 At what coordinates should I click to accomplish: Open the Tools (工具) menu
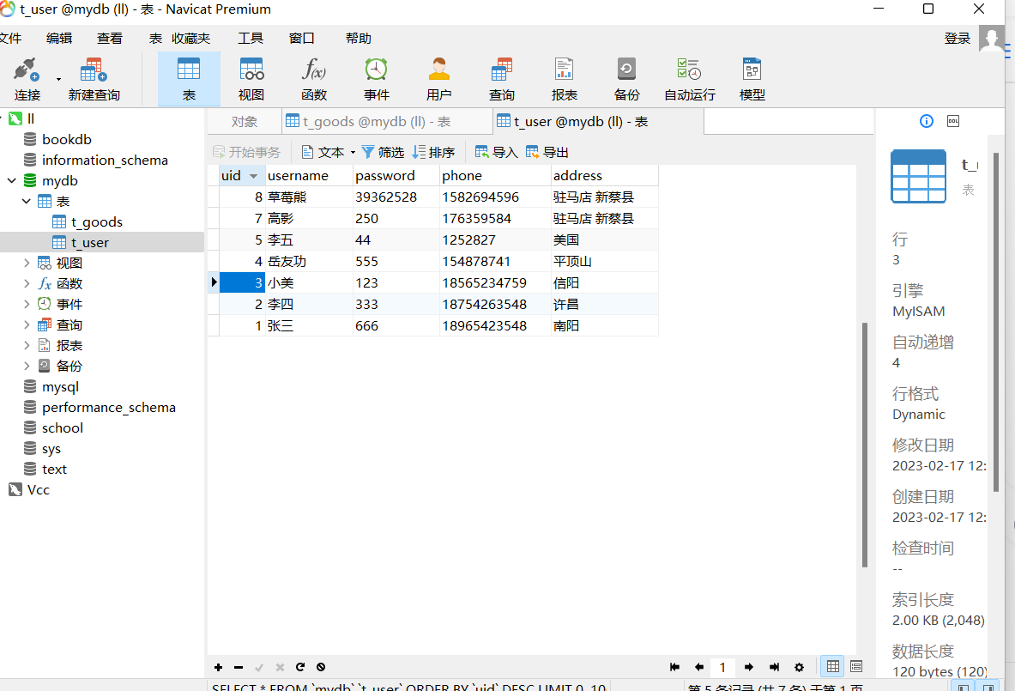pos(251,39)
